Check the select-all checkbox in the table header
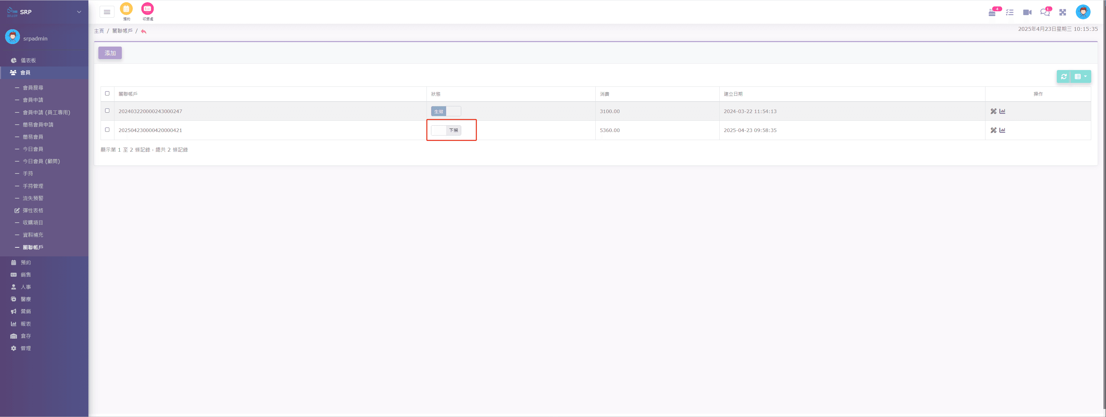This screenshot has height=417, width=1106. [107, 93]
